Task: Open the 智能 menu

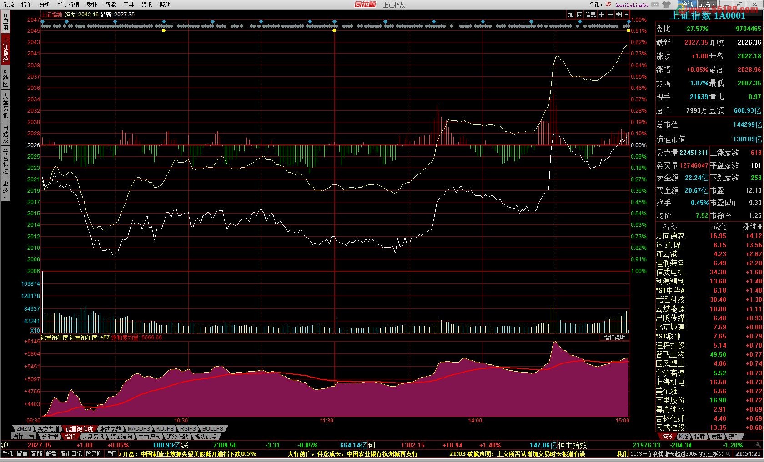Action: (110, 5)
